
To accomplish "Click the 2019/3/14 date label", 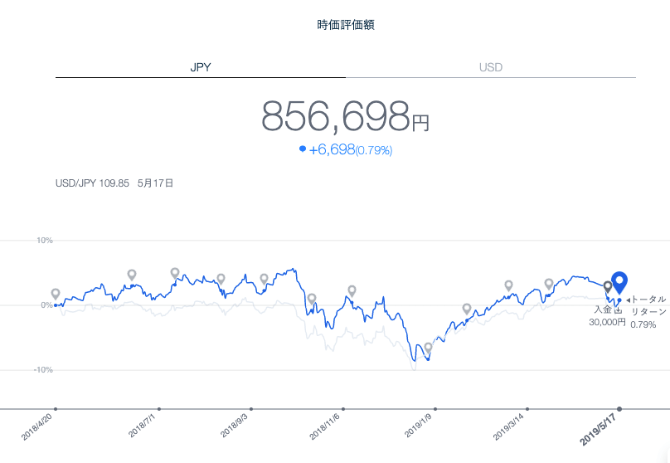I will click(x=511, y=425).
